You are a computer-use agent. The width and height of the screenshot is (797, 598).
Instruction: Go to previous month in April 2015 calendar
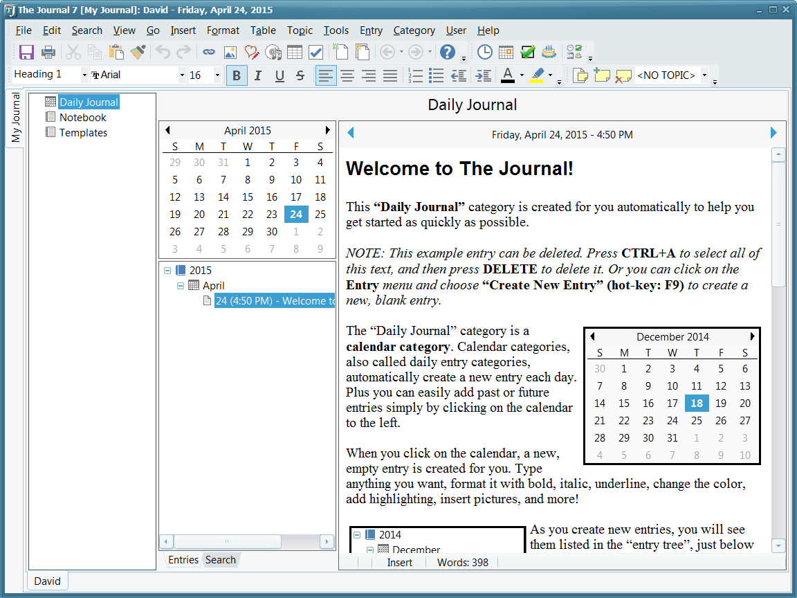167,130
